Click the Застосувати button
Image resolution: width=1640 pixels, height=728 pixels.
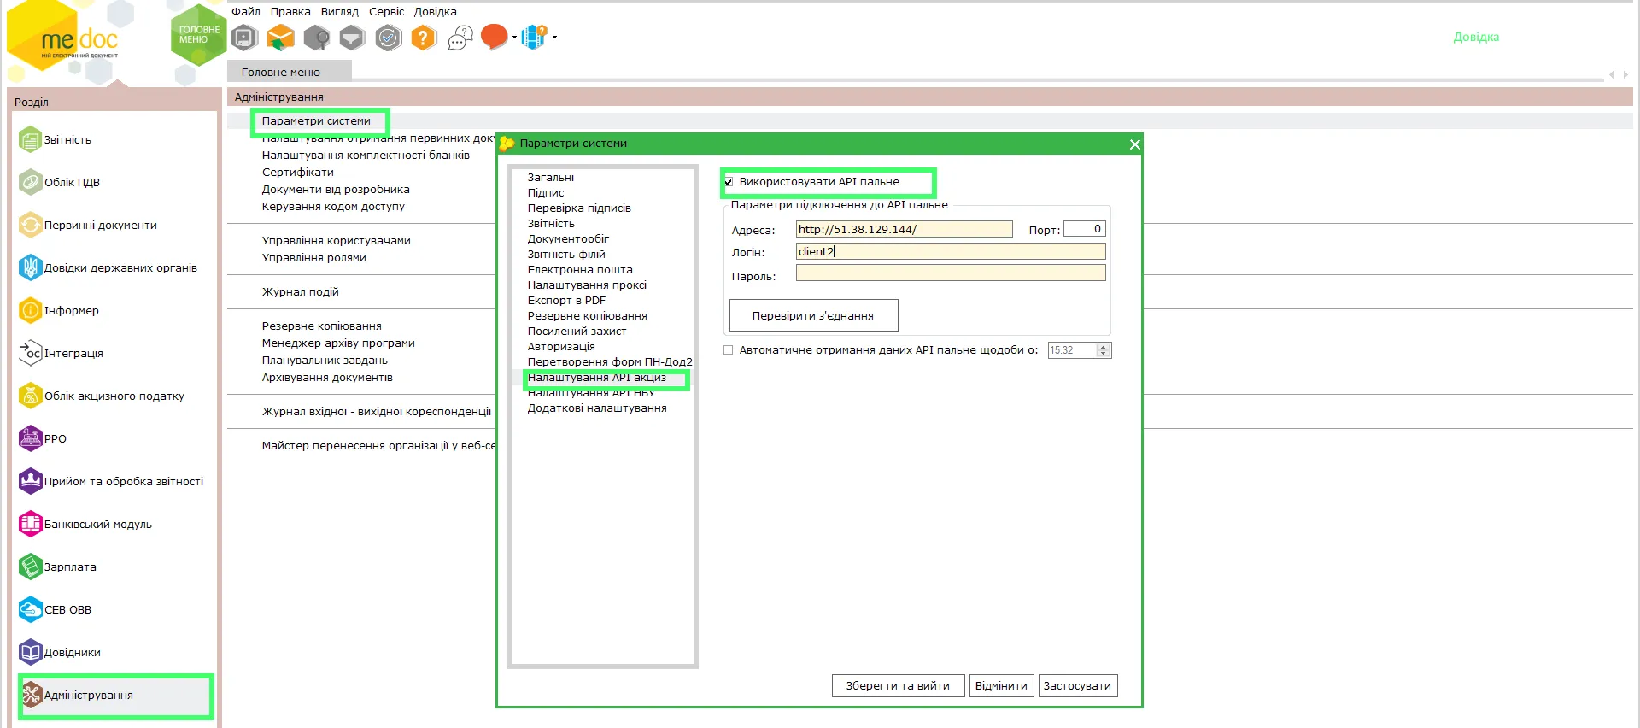(1077, 685)
